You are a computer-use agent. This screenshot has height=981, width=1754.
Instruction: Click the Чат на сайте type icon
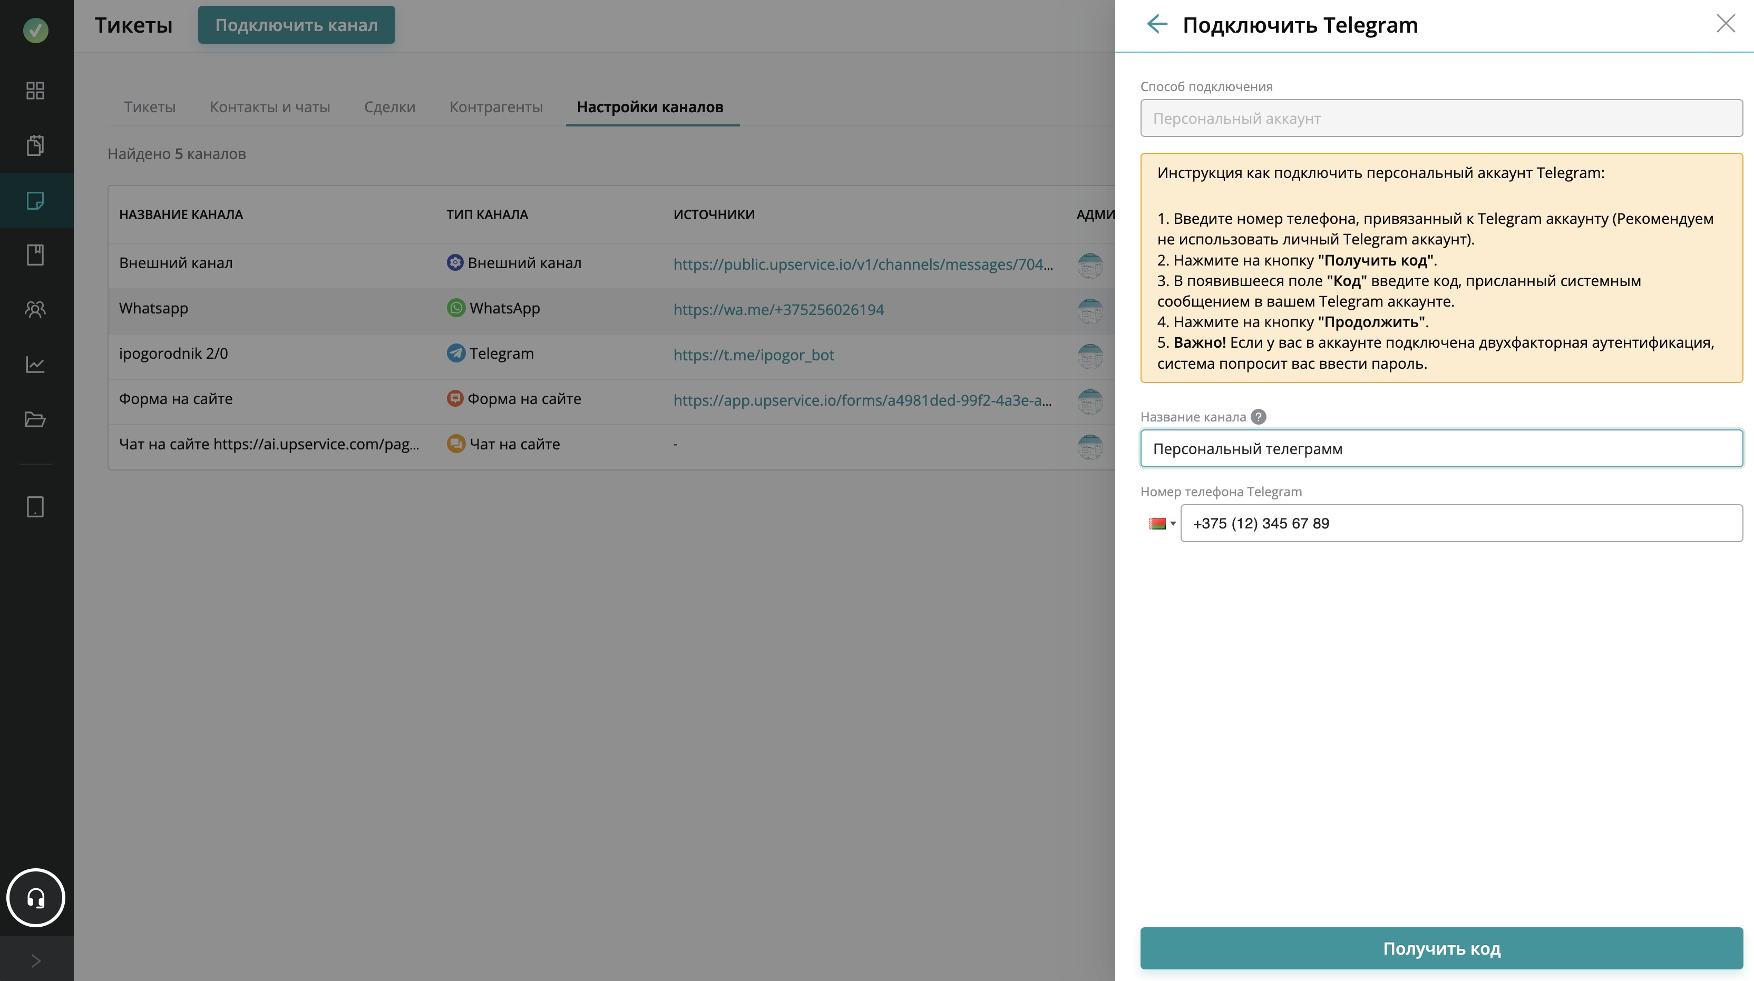point(455,443)
